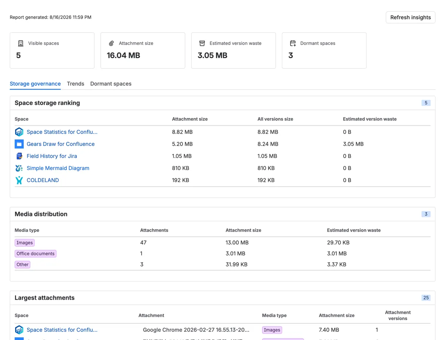Click the Estimated version waste archive icon
The image size is (440, 340).
(202, 43)
